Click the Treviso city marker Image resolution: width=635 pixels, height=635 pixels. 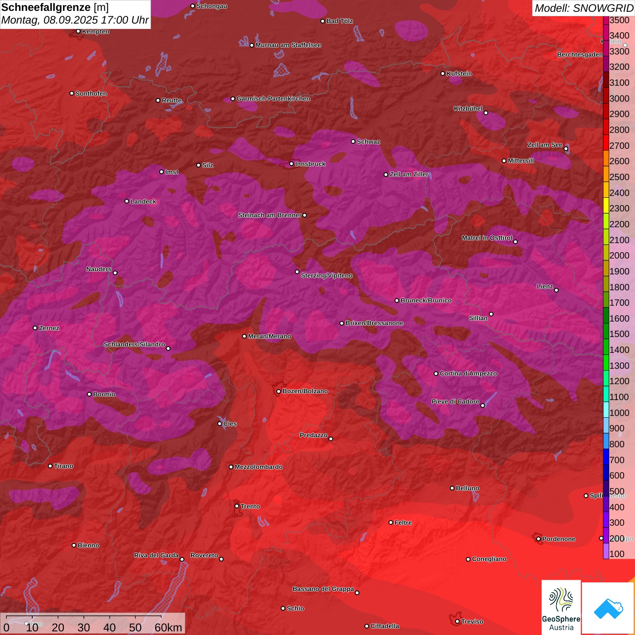pos(457,621)
